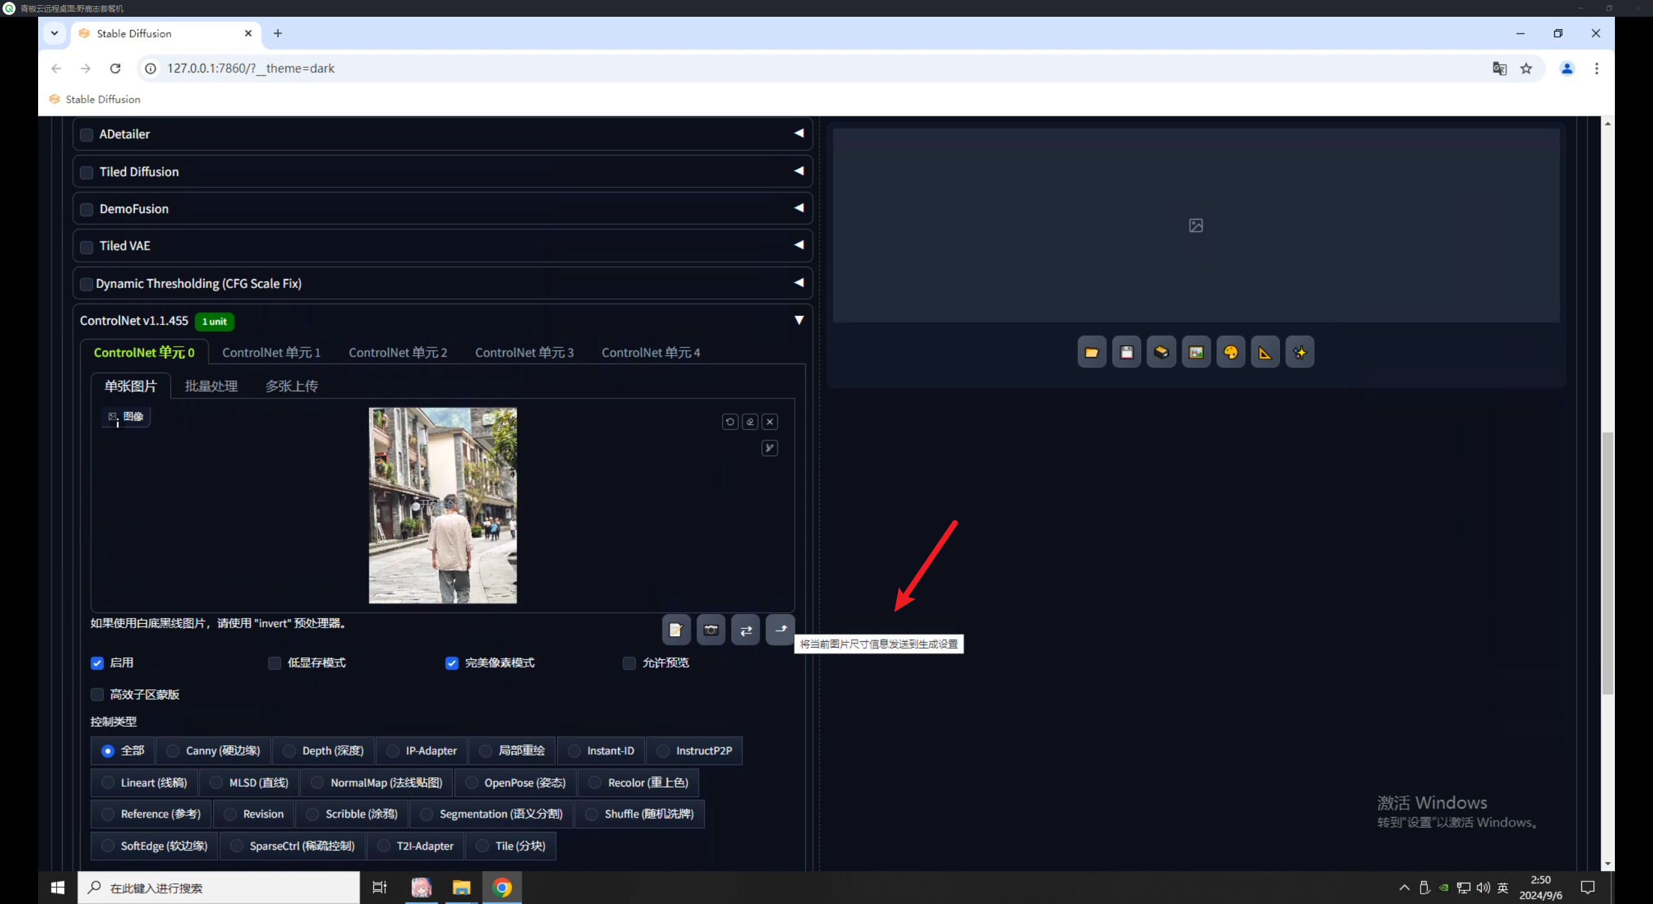This screenshot has width=1653, height=904.
Task: Switch to ControlNet 单元 1 tab
Action: tap(271, 353)
